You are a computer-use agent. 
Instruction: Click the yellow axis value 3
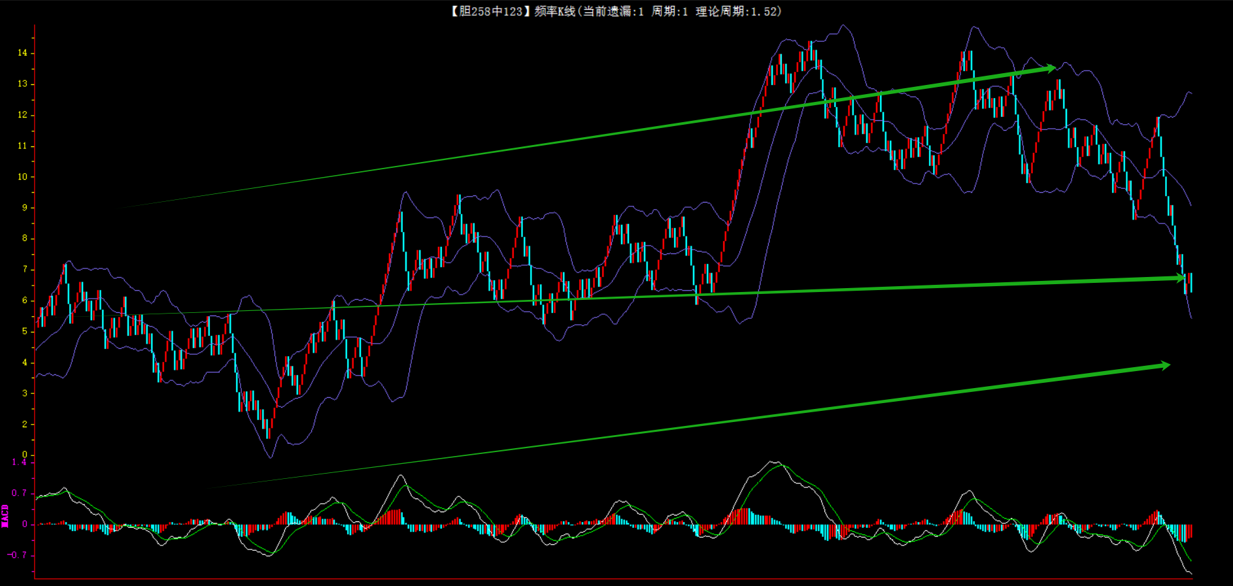click(25, 393)
